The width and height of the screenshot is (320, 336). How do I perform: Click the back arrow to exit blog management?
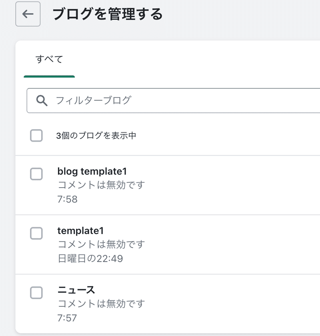[x=27, y=13]
